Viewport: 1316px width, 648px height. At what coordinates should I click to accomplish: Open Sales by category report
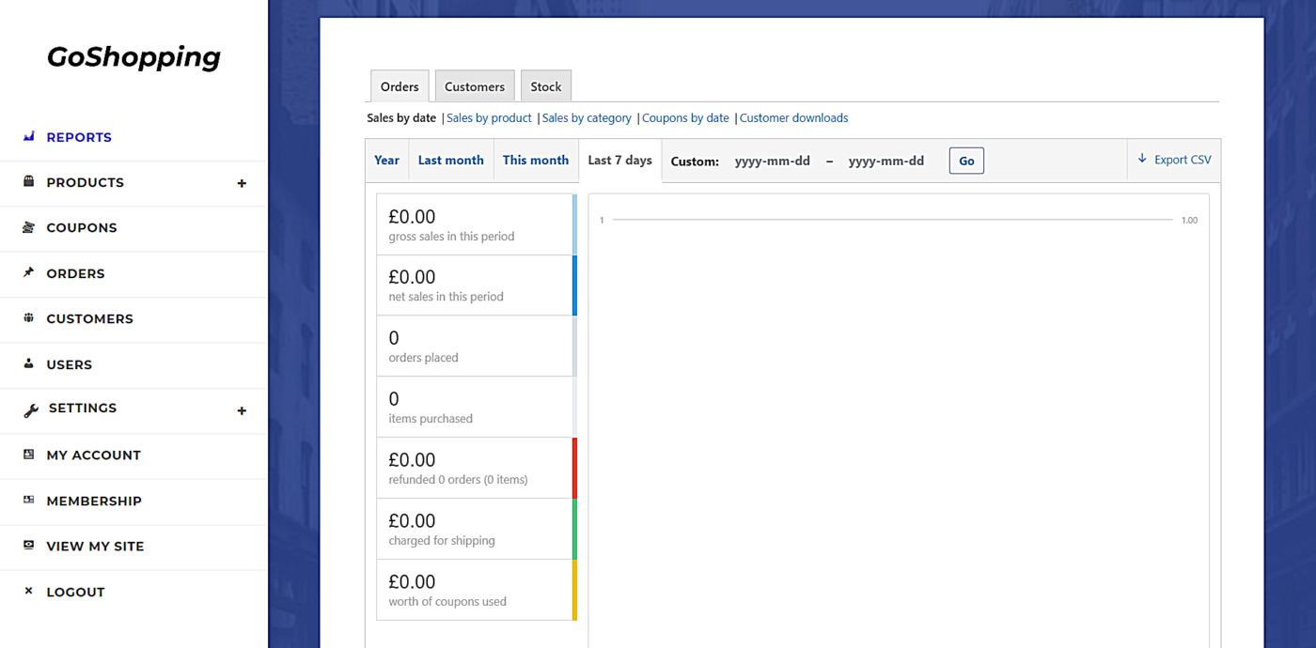[587, 118]
